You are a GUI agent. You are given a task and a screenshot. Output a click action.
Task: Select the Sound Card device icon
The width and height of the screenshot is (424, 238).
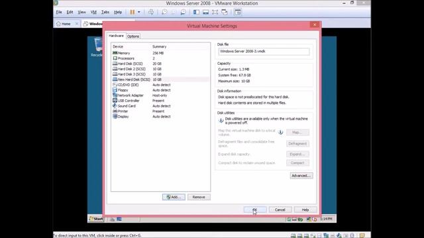[115, 106]
